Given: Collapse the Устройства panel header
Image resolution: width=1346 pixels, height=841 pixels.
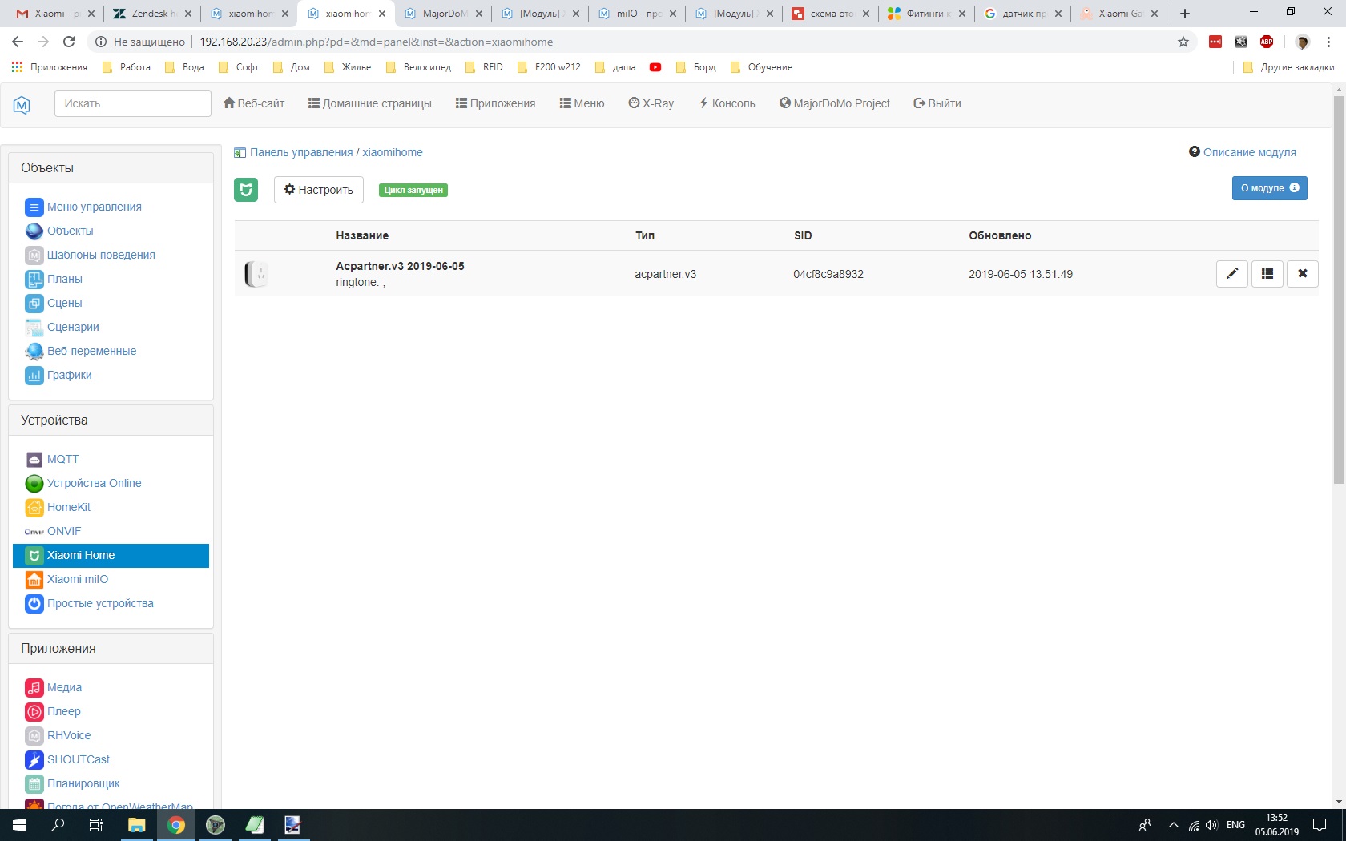Looking at the screenshot, I should click(x=111, y=420).
